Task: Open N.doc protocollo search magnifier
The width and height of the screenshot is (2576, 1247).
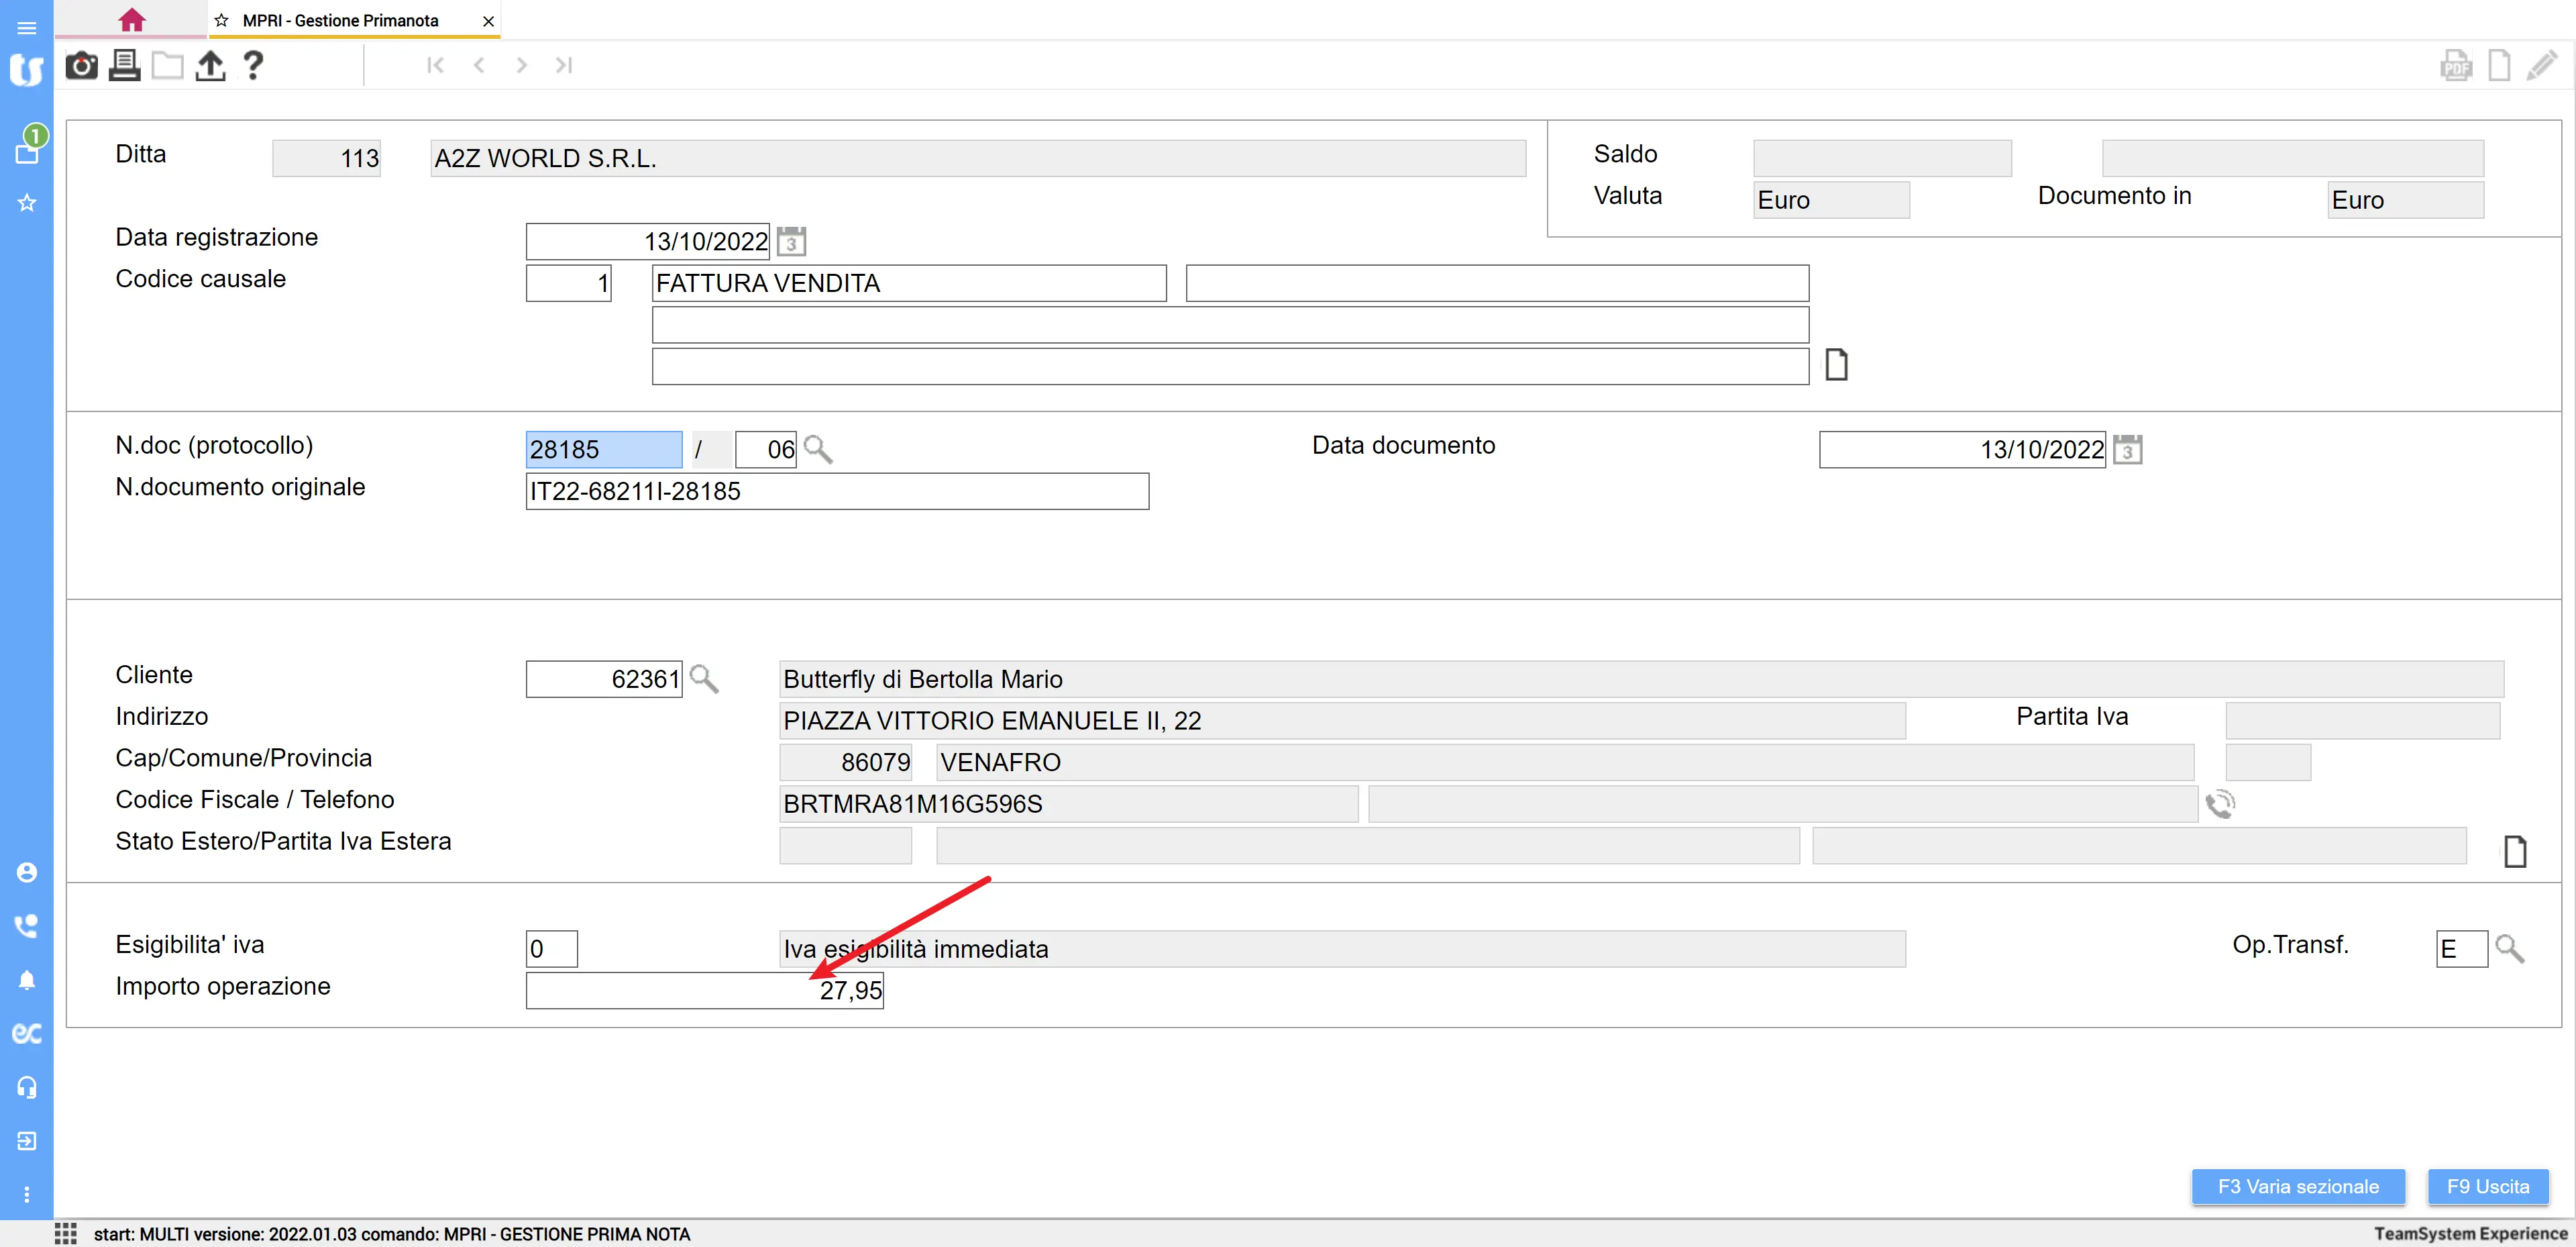Action: [x=818, y=450]
